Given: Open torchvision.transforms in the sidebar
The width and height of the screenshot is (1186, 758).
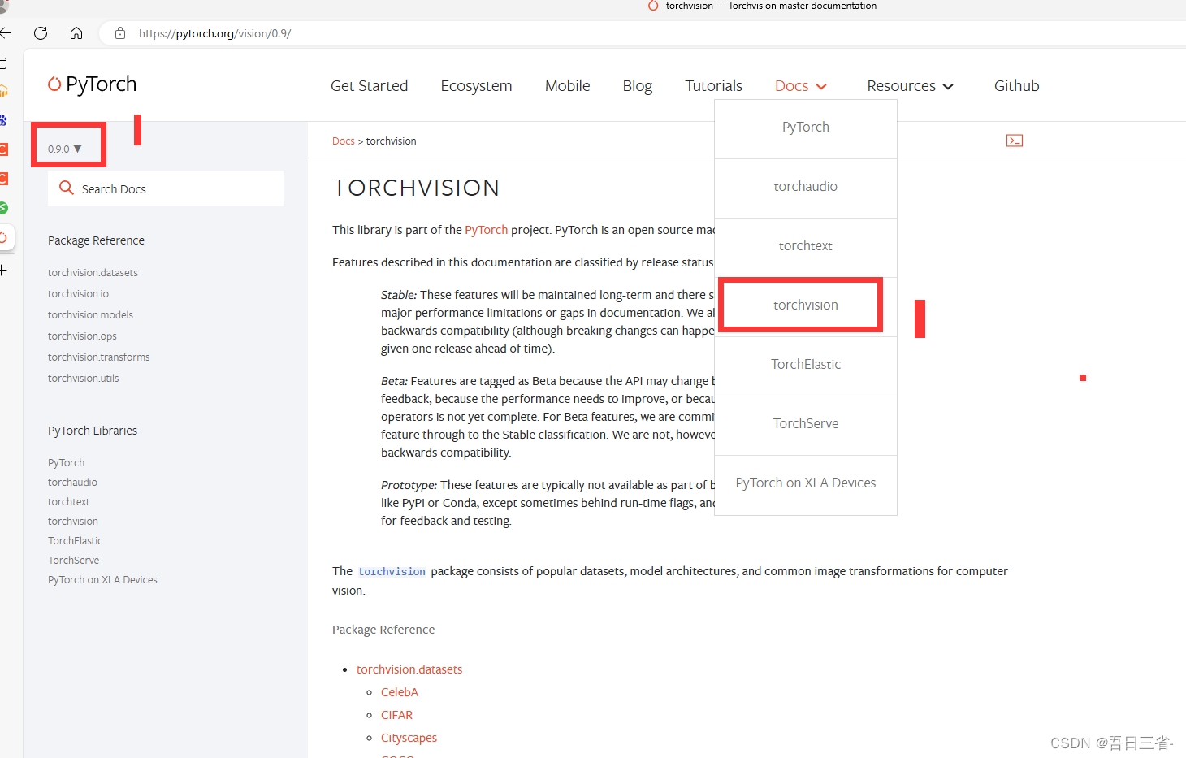Looking at the screenshot, I should [98, 357].
